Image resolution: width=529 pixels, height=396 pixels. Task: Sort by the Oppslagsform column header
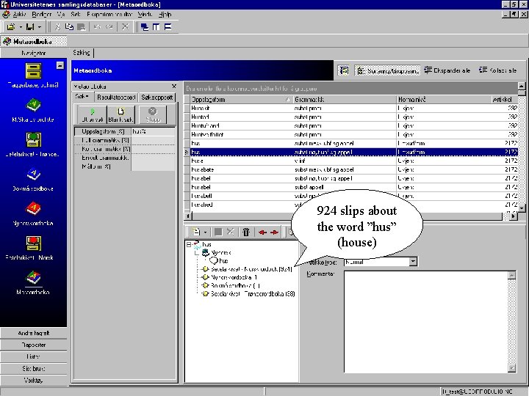coord(241,99)
